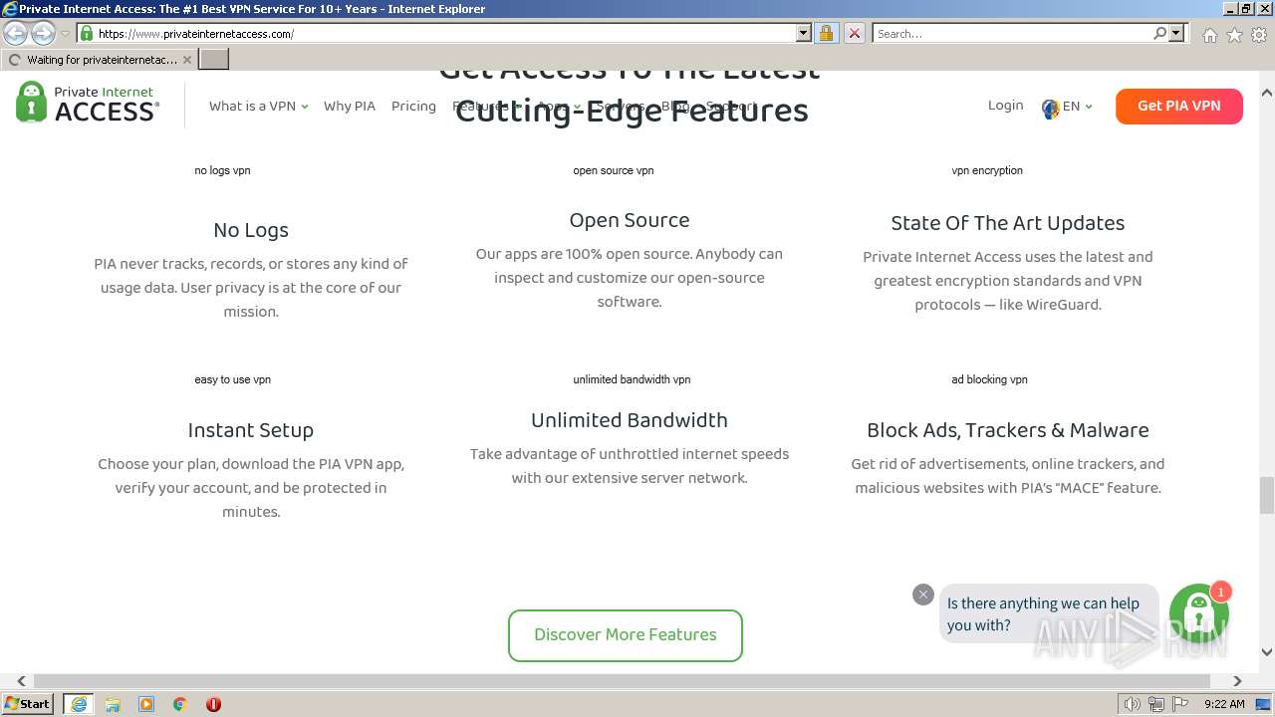The height and width of the screenshot is (717, 1275).
Task: Expand the 'What is a VPN' menu
Action: (x=258, y=106)
